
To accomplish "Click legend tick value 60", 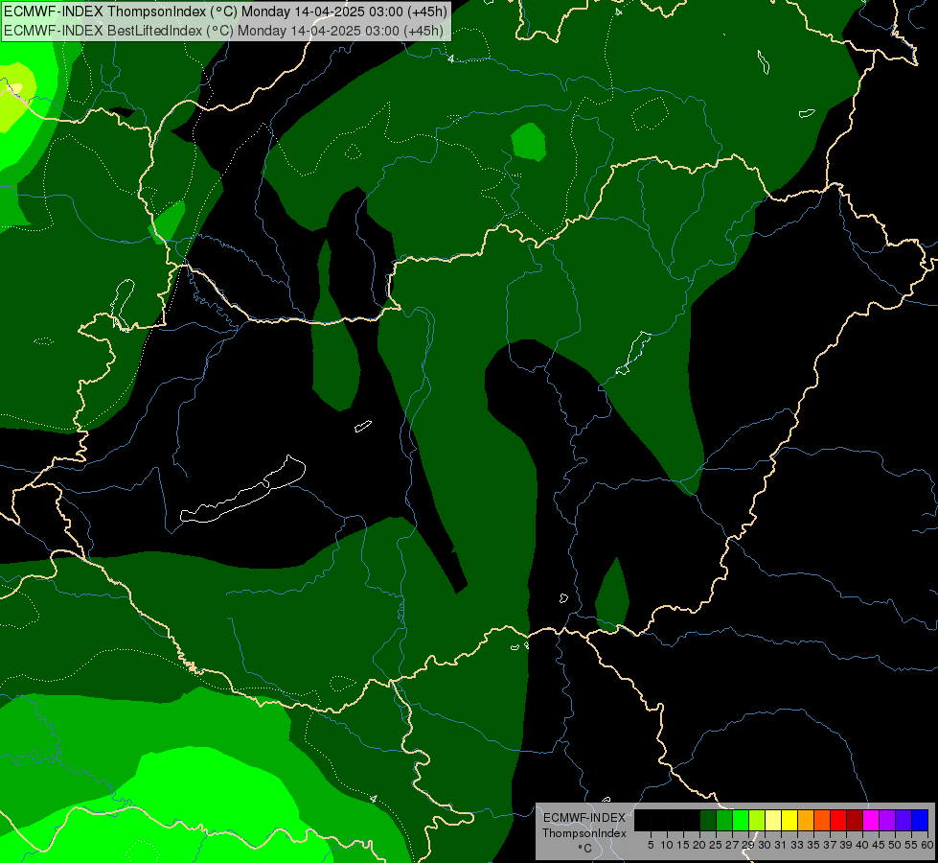I will pos(927,845).
